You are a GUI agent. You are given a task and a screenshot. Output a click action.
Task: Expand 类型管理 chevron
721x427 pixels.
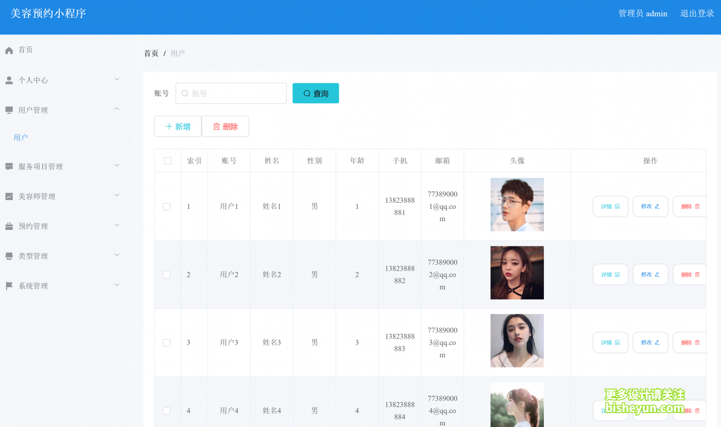point(117,255)
